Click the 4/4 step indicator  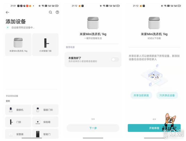(154, 119)
